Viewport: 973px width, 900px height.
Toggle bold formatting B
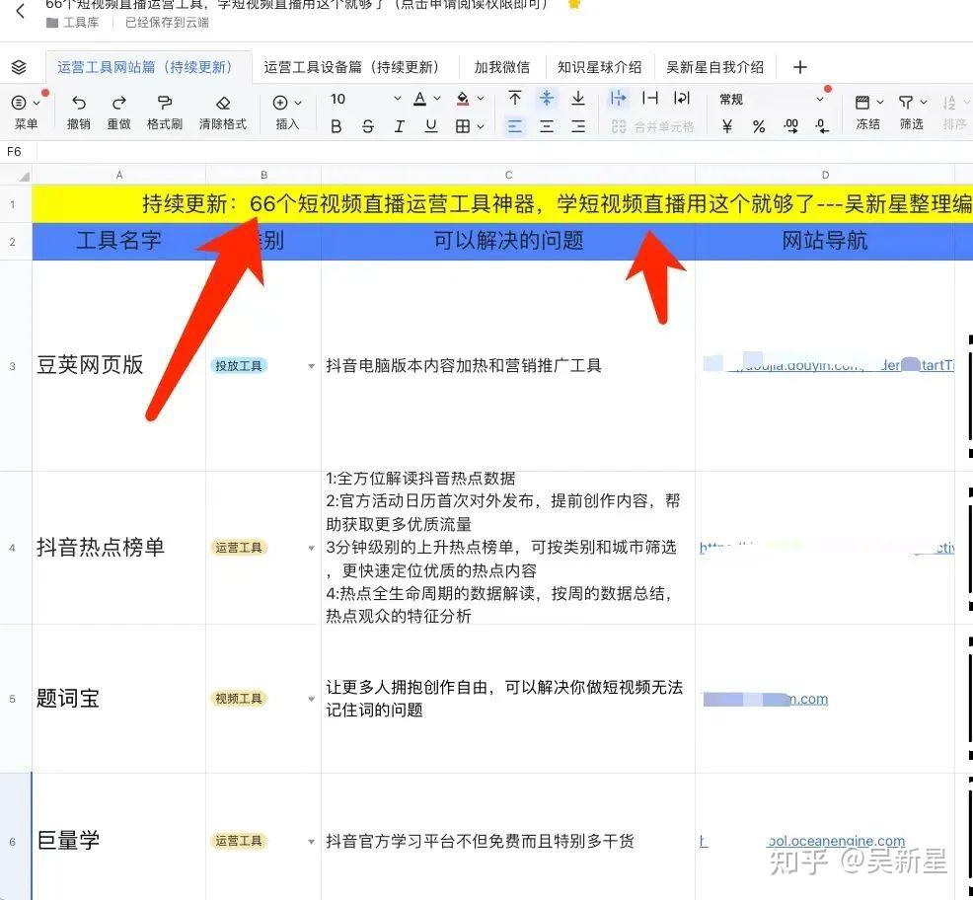(336, 126)
